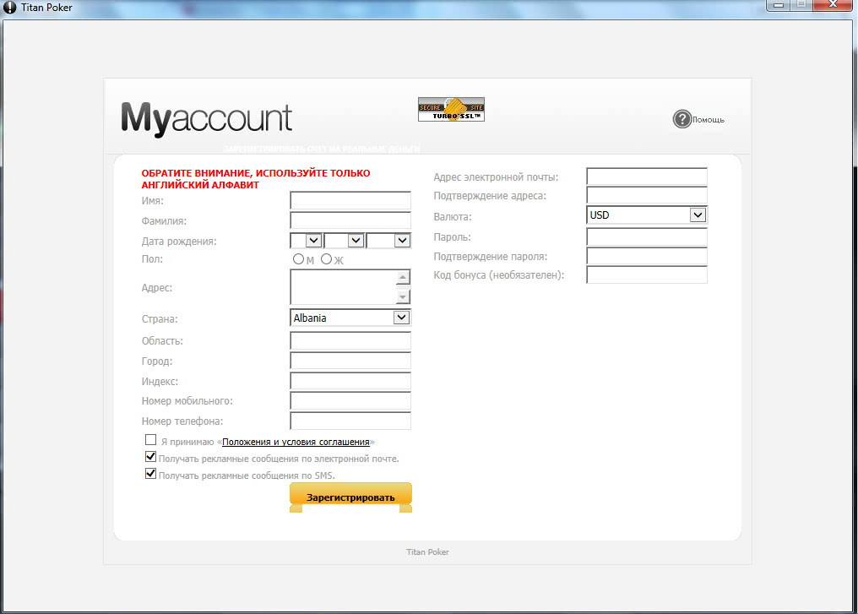
Task: Close the Titan Poker window
Action: [833, 4]
